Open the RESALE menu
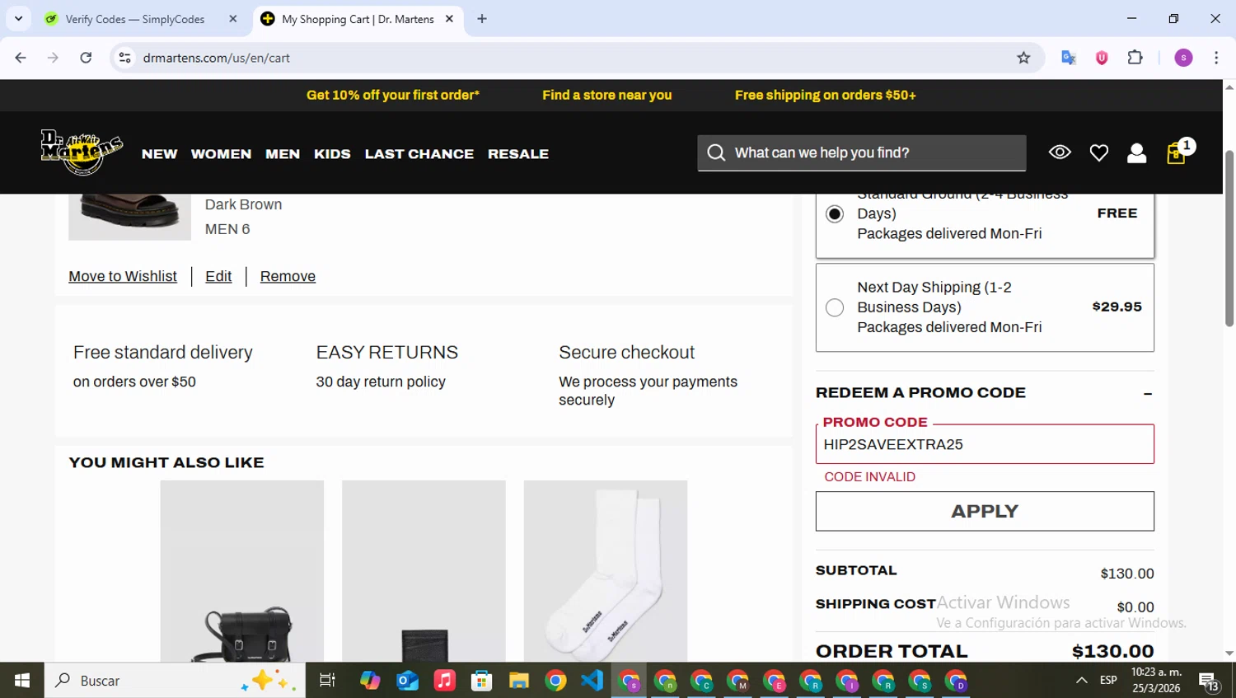 pos(518,154)
